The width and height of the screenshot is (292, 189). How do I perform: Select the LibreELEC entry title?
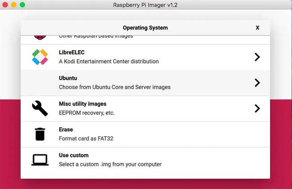point(72,52)
